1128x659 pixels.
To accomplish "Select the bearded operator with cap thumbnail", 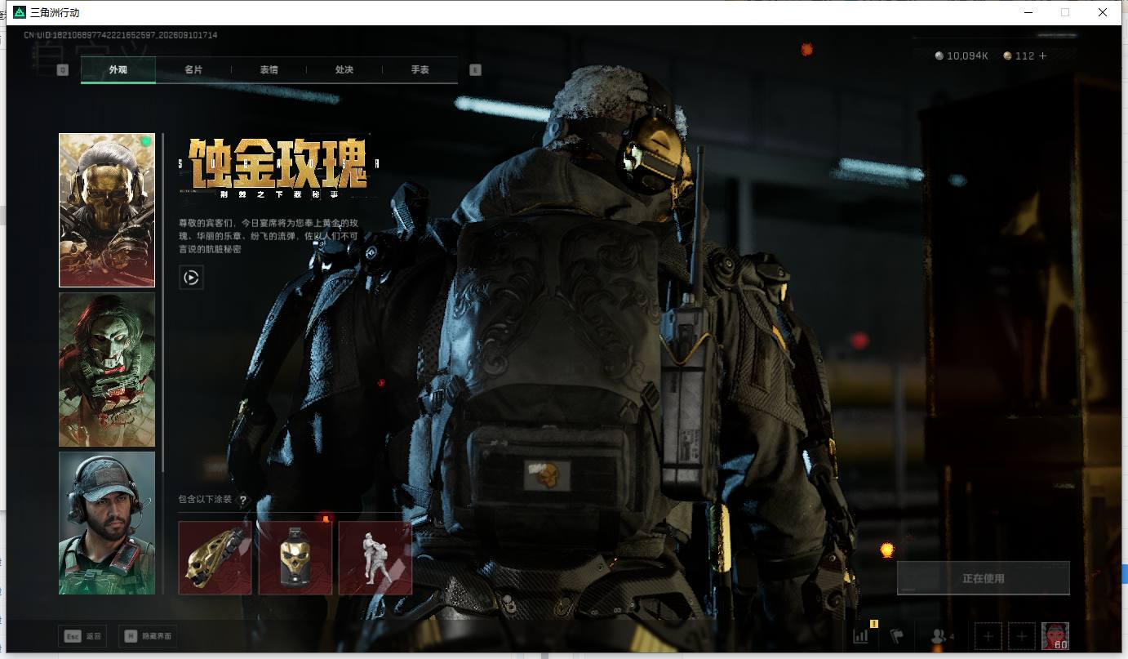I will click(107, 523).
